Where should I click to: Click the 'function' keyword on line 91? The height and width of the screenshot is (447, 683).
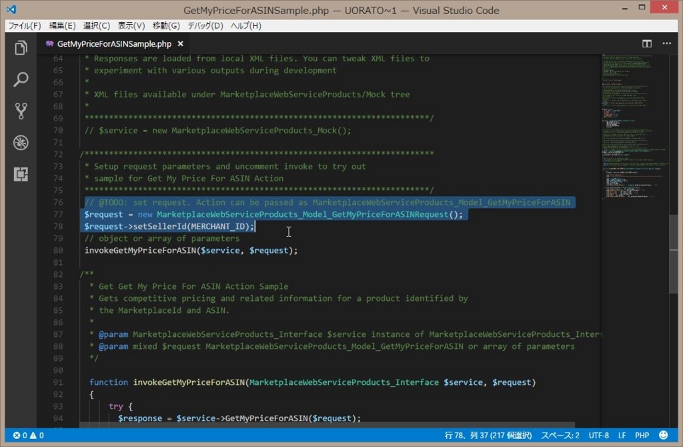(109, 382)
